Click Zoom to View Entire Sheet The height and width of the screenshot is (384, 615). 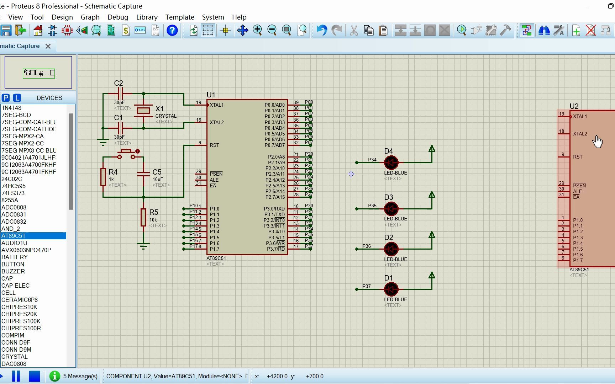pos(287,30)
